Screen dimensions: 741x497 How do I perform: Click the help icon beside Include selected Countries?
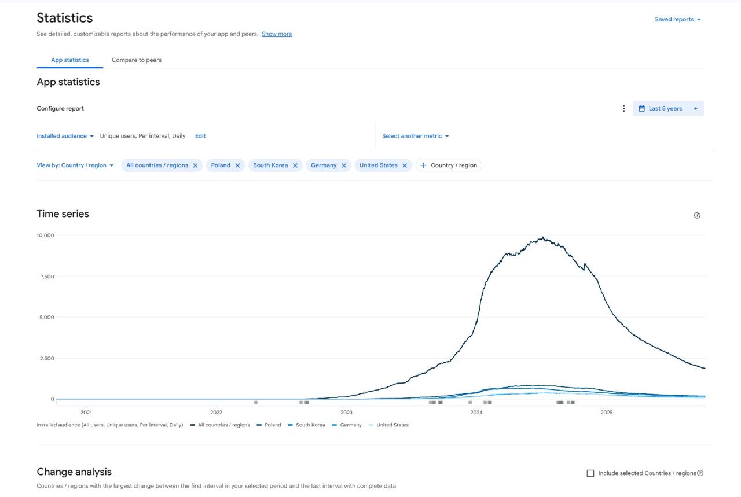click(x=700, y=473)
